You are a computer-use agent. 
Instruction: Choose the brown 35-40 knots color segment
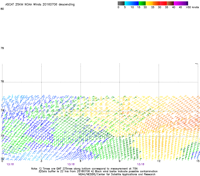click(170, 3)
